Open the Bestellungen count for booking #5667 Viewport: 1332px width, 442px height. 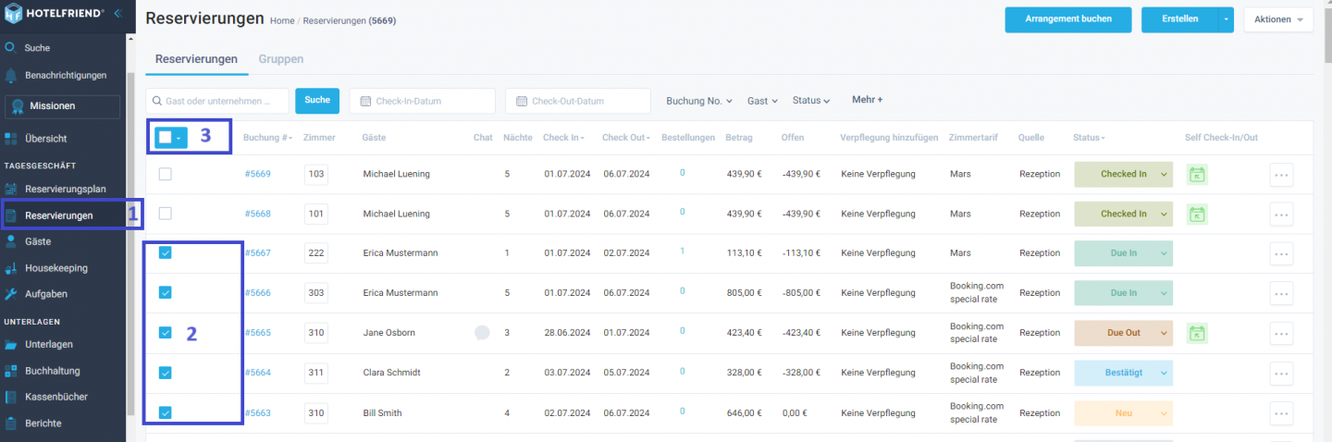coord(683,251)
